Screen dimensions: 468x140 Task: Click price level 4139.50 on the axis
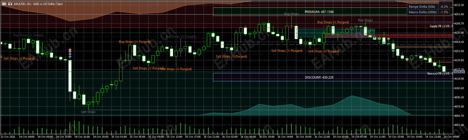pyautogui.click(x=459, y=60)
